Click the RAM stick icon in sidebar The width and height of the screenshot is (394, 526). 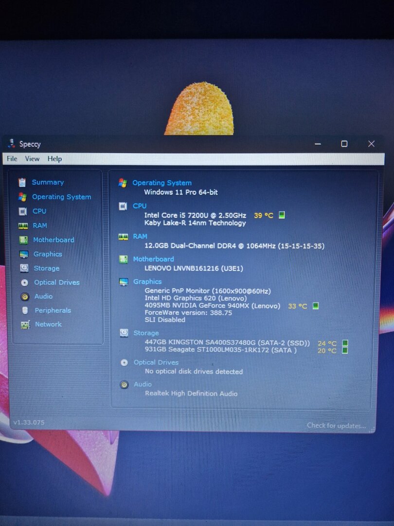[x=23, y=226]
